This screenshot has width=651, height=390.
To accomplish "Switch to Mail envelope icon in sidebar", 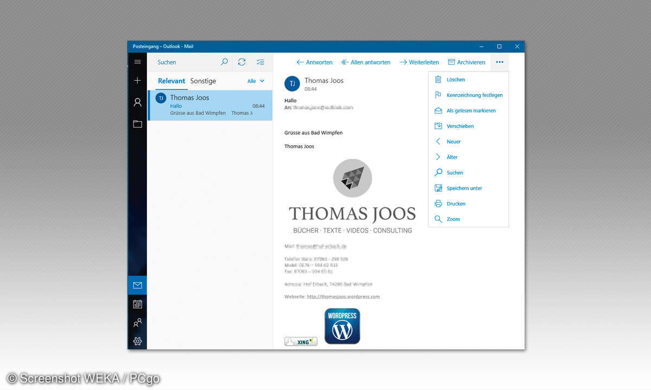I will [137, 285].
